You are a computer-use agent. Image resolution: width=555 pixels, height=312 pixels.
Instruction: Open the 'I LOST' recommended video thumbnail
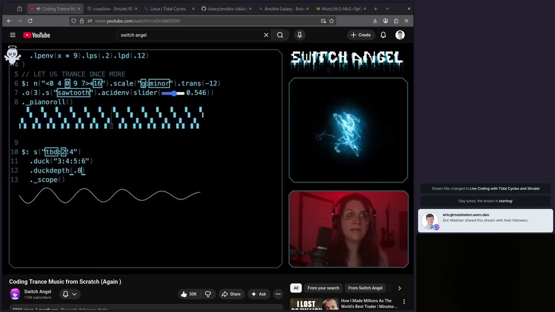click(x=314, y=304)
